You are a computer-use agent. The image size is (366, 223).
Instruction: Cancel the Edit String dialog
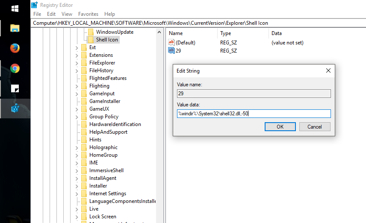pyautogui.click(x=315, y=126)
